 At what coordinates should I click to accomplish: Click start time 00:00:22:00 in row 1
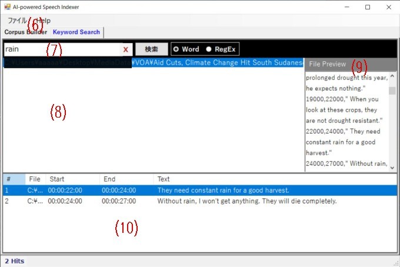point(65,190)
